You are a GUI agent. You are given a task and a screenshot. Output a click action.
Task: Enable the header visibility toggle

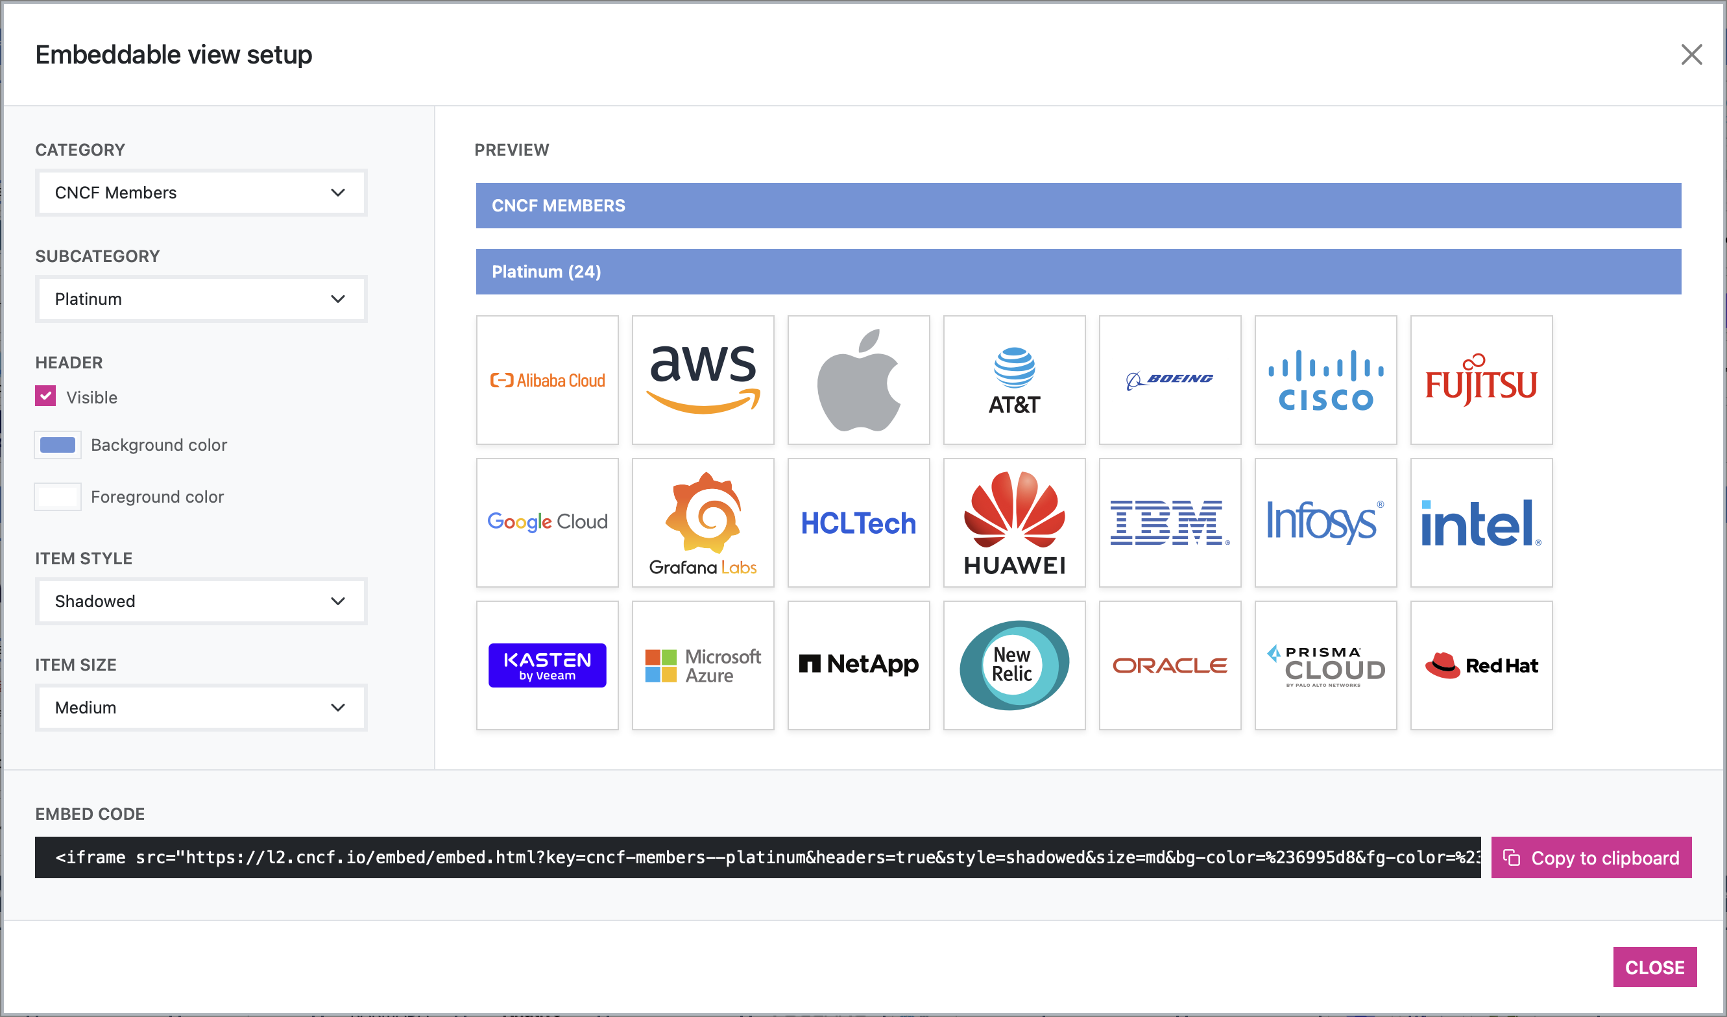coord(46,397)
